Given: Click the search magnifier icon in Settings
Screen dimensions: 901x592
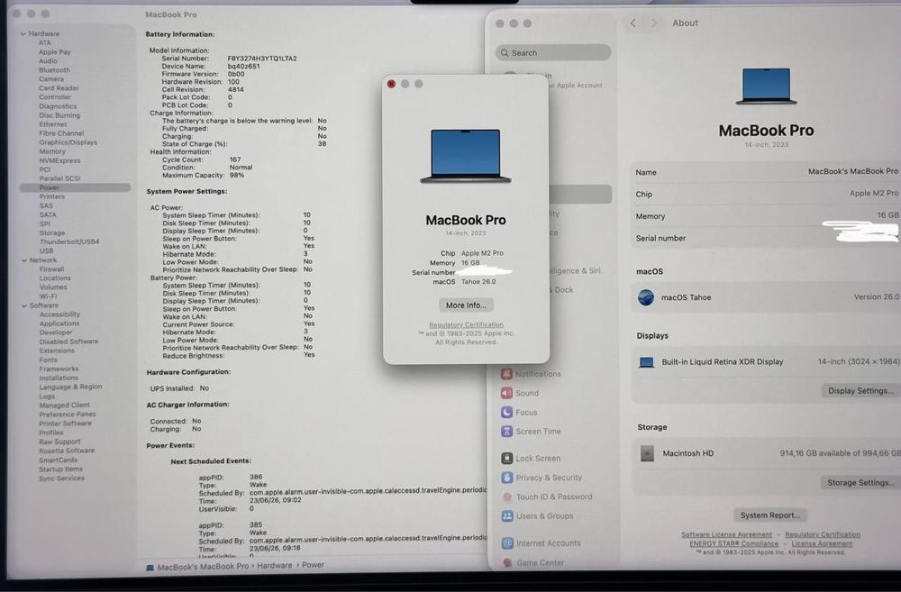Looking at the screenshot, I should [x=505, y=53].
